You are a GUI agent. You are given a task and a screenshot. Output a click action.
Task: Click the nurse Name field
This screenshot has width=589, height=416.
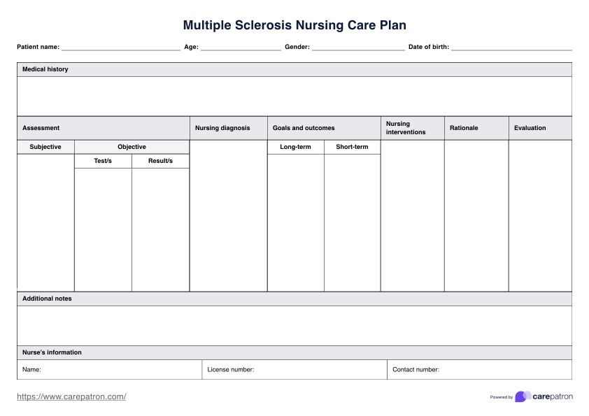[119, 369]
